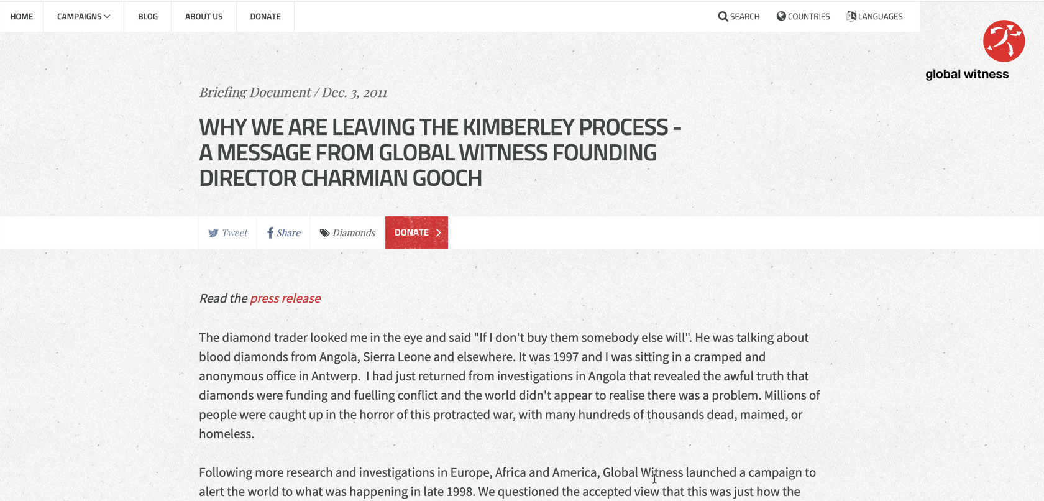Screen dimensions: 1044x501
Task: Navigate to the About Us page
Action: point(203,16)
